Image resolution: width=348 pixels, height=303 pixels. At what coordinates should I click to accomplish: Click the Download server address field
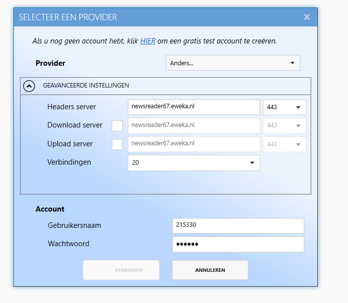194,126
